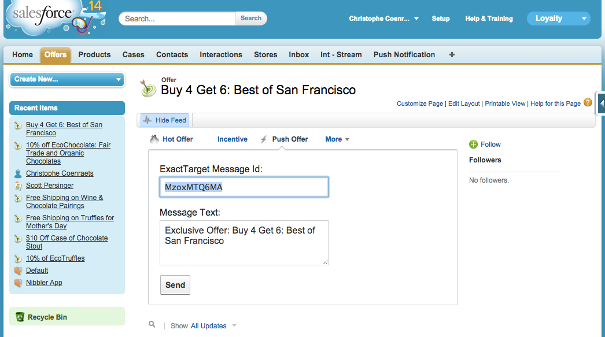
Task: Open the Inbox tab
Action: [x=299, y=55]
